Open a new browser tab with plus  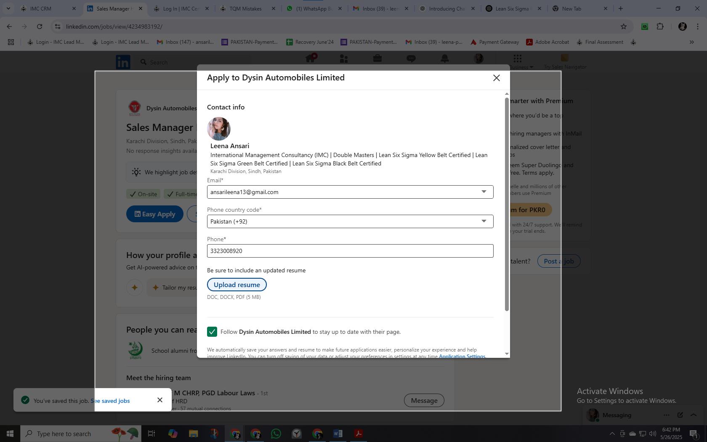tap(620, 8)
